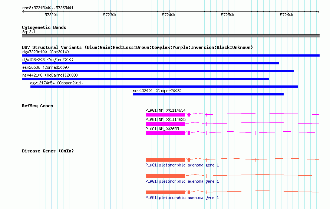Open second PLAG1 pleiomorphic adenoma gene 1 link
Image resolution: width=330 pixels, height=209 pixels.
point(182,181)
